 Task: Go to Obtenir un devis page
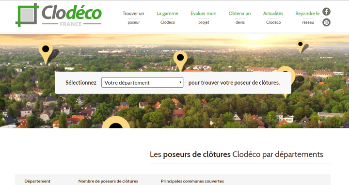(240, 17)
